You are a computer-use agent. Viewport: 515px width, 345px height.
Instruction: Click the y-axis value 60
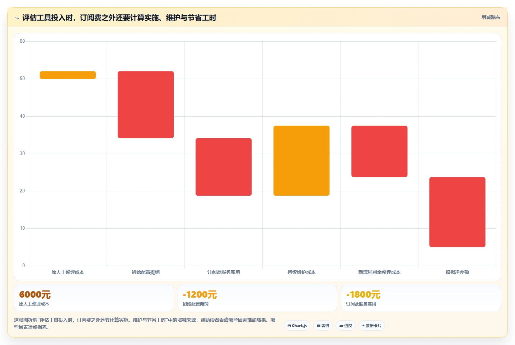pos(22,41)
